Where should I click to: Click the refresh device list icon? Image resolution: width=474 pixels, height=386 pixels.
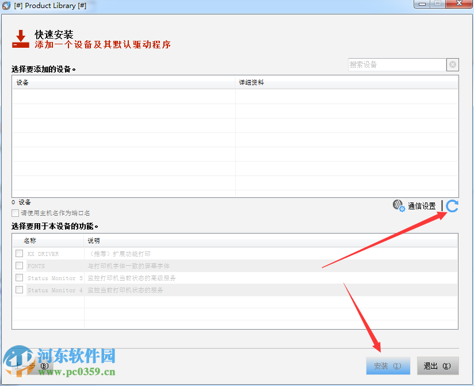[x=451, y=206]
